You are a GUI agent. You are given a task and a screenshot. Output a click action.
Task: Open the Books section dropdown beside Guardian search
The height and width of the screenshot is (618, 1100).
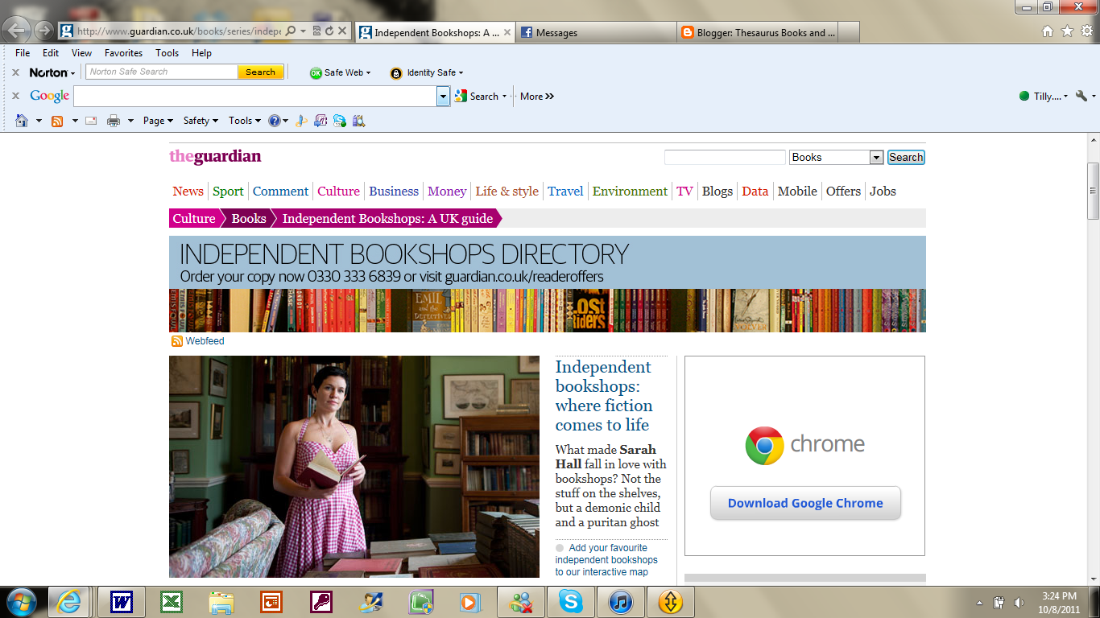click(877, 158)
